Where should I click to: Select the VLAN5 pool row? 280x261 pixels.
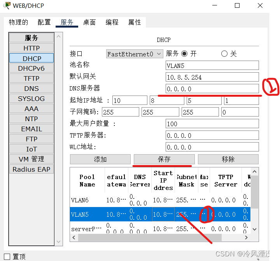[x=160, y=214]
